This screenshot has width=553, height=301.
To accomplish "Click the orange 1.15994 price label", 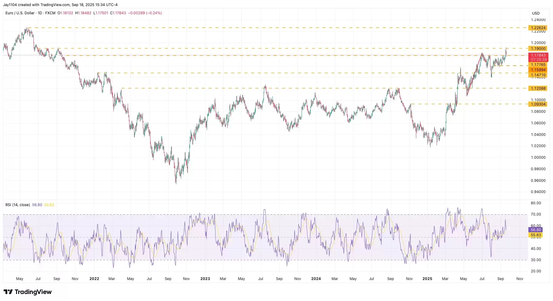I will coord(538,70).
